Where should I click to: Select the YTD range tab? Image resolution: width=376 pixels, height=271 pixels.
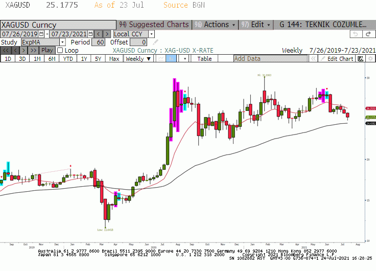(x=68, y=59)
